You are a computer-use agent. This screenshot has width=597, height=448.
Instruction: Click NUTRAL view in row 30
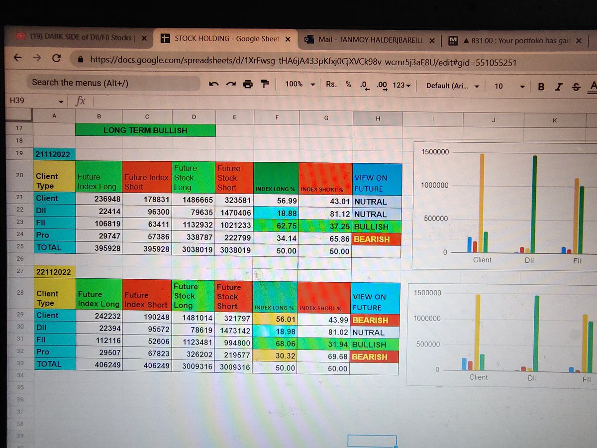[x=375, y=333]
